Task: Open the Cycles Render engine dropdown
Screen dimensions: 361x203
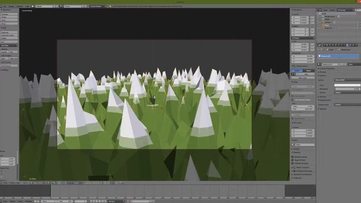Action: coord(98,6)
